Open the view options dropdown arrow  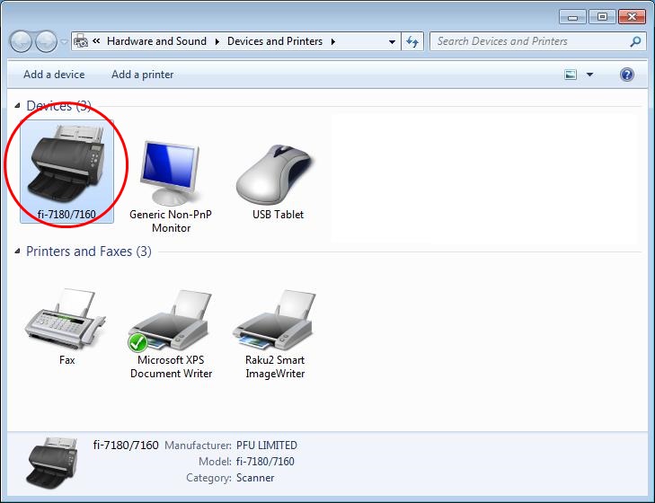(589, 75)
